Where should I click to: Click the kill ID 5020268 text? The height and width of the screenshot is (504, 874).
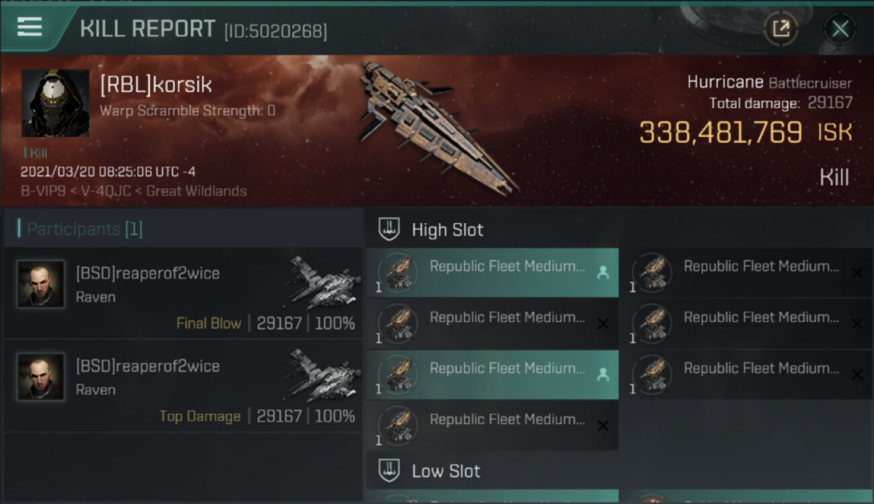click(276, 32)
